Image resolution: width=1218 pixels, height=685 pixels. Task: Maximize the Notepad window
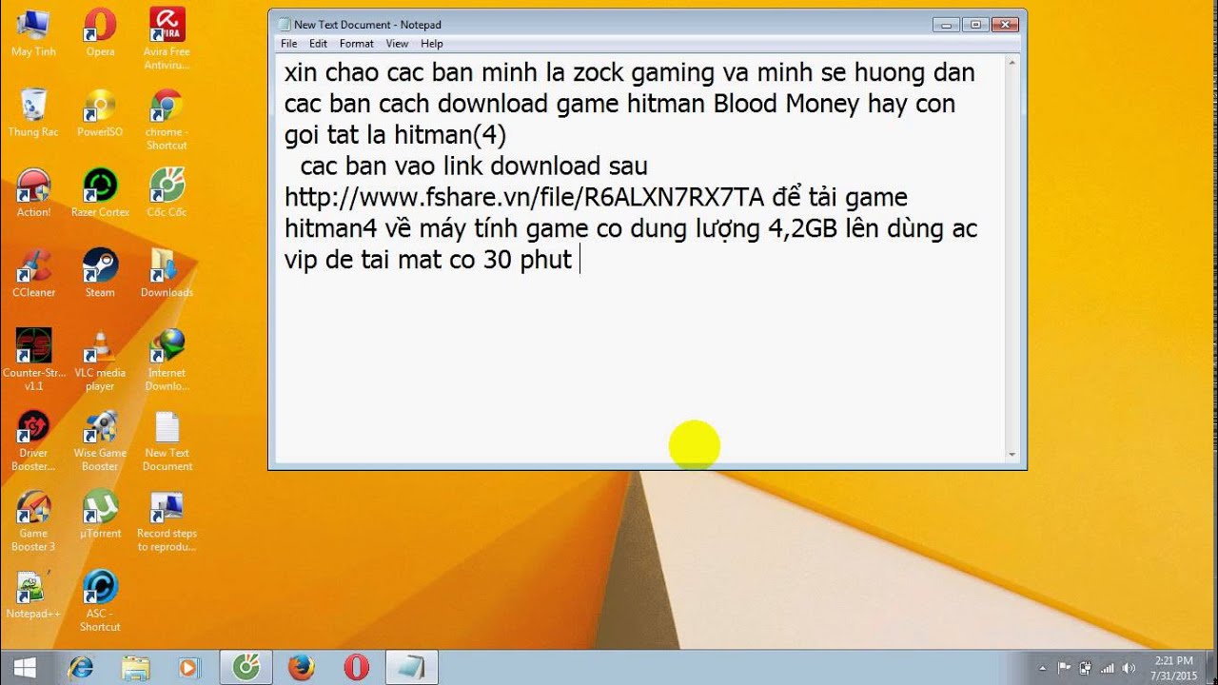pyautogui.click(x=975, y=25)
